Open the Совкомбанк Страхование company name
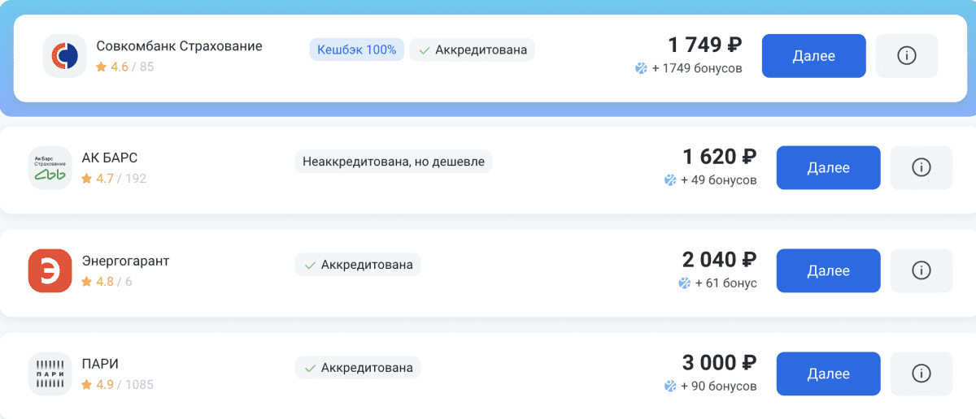Screen dimensions: 976x419 179,46
